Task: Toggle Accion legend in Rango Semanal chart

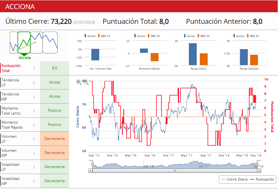Action: click(239, 36)
